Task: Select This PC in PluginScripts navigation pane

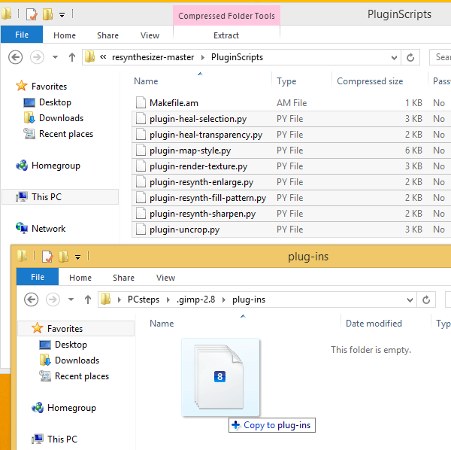Action: coord(47,197)
